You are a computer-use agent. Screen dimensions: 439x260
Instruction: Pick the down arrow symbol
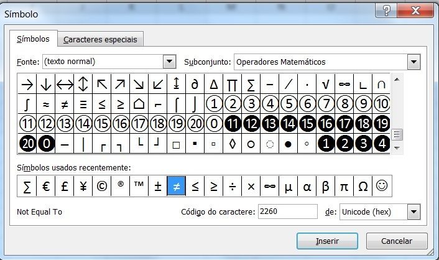pos(46,84)
